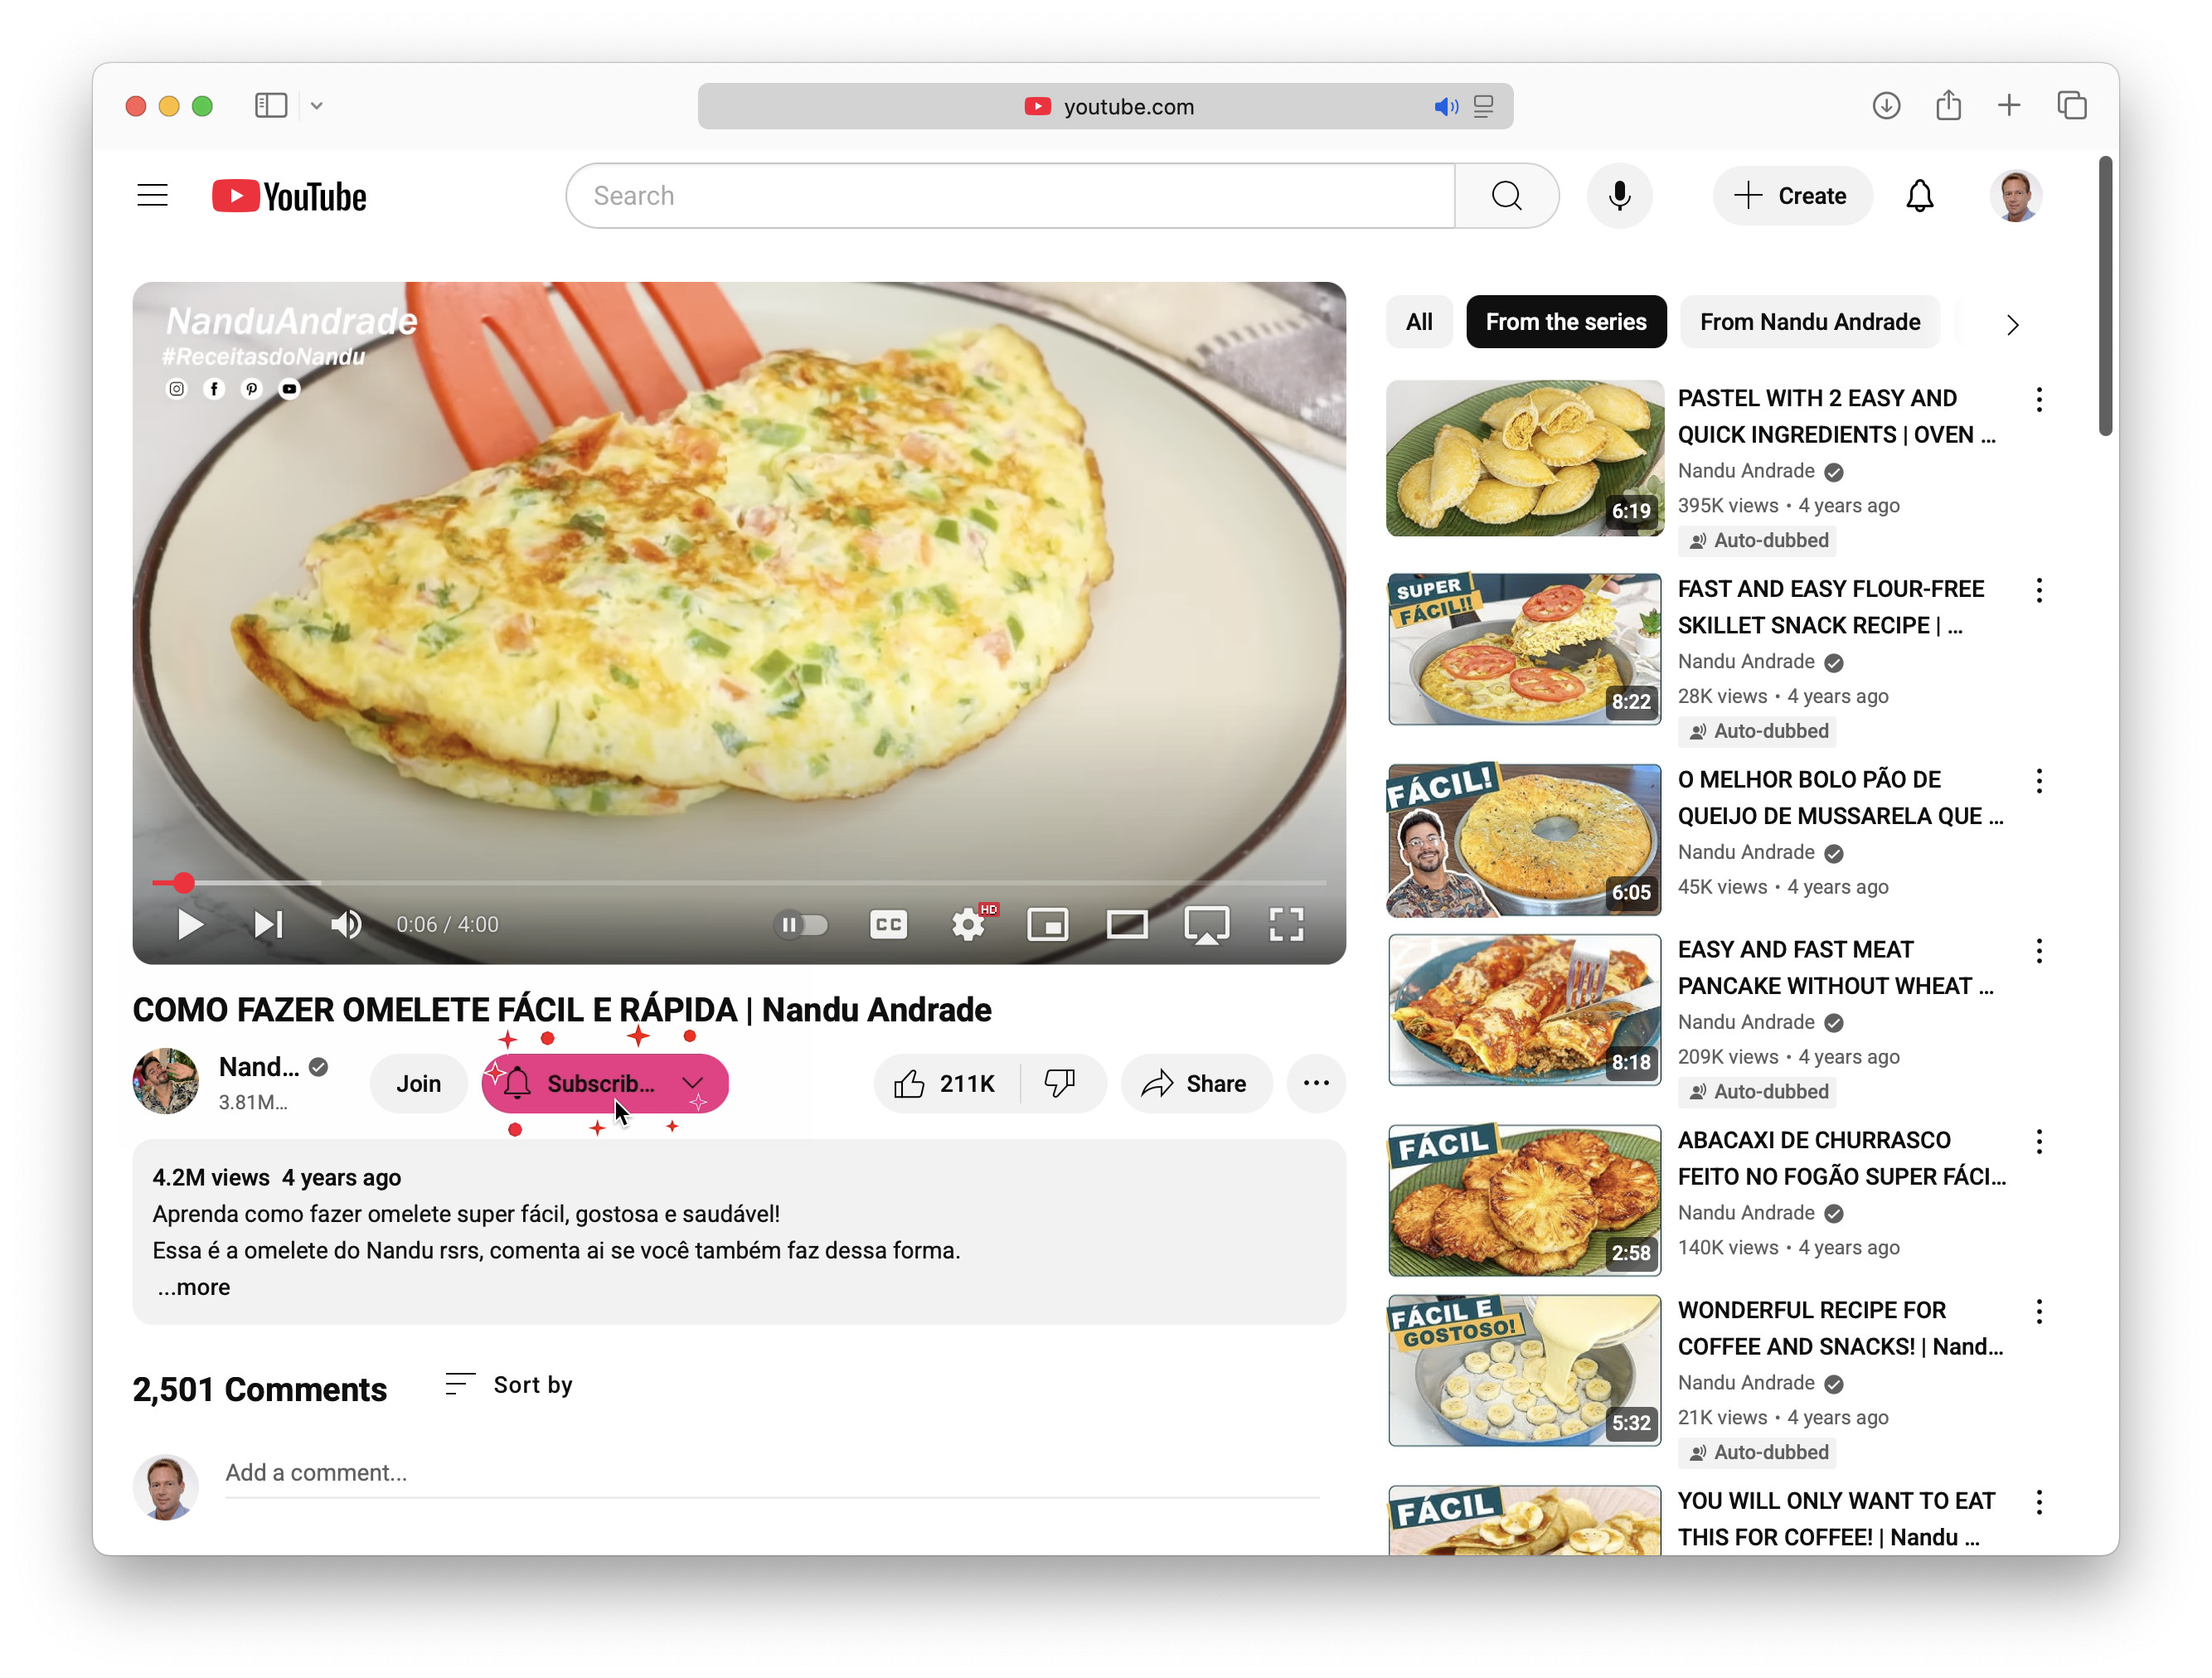
Task: Show the Safari sidebar
Action: tap(271, 106)
